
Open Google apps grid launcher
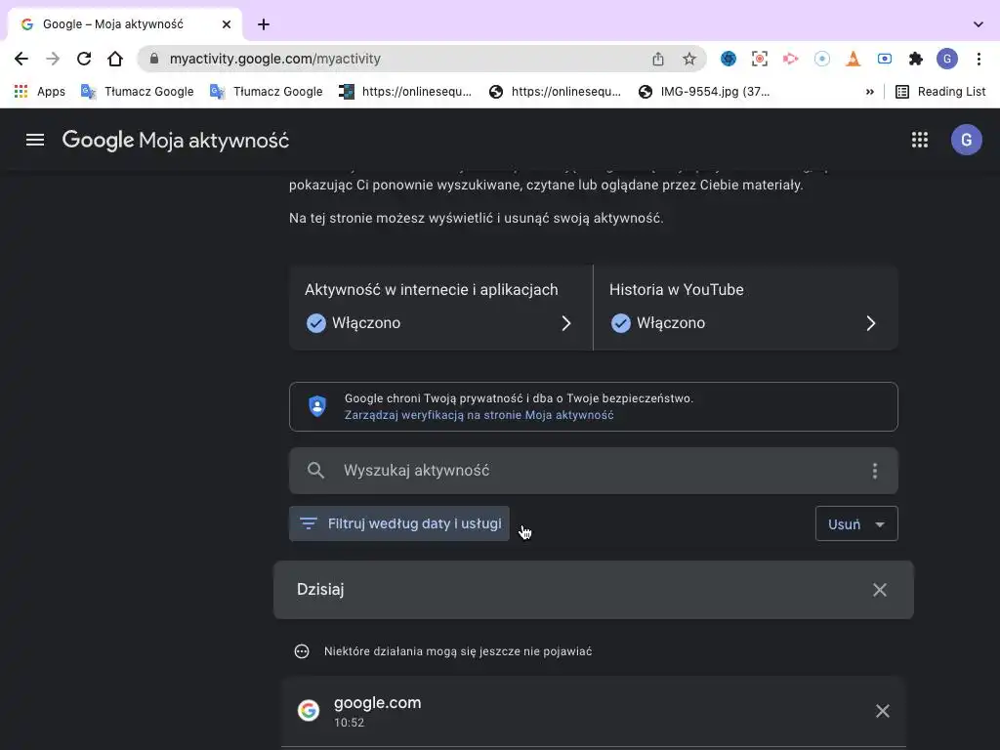[x=920, y=140]
